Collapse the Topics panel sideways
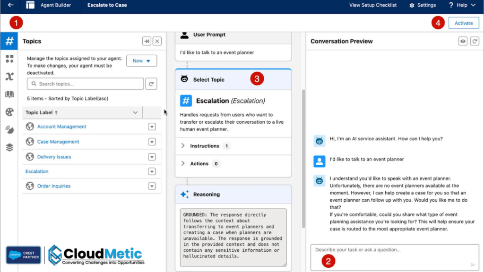The width and height of the screenshot is (484, 272). pos(147,42)
